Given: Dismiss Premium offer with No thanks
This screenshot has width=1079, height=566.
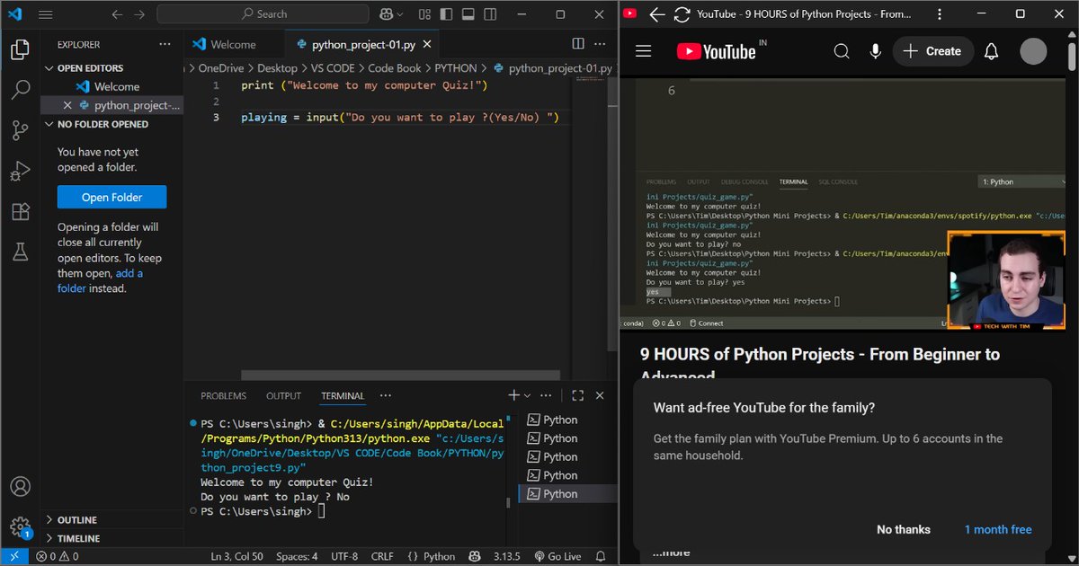Looking at the screenshot, I should point(904,529).
